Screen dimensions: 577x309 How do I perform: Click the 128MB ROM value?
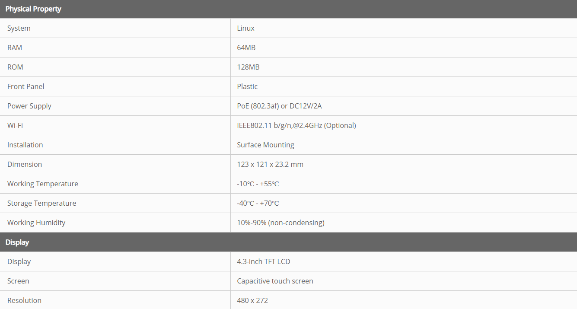click(x=248, y=67)
